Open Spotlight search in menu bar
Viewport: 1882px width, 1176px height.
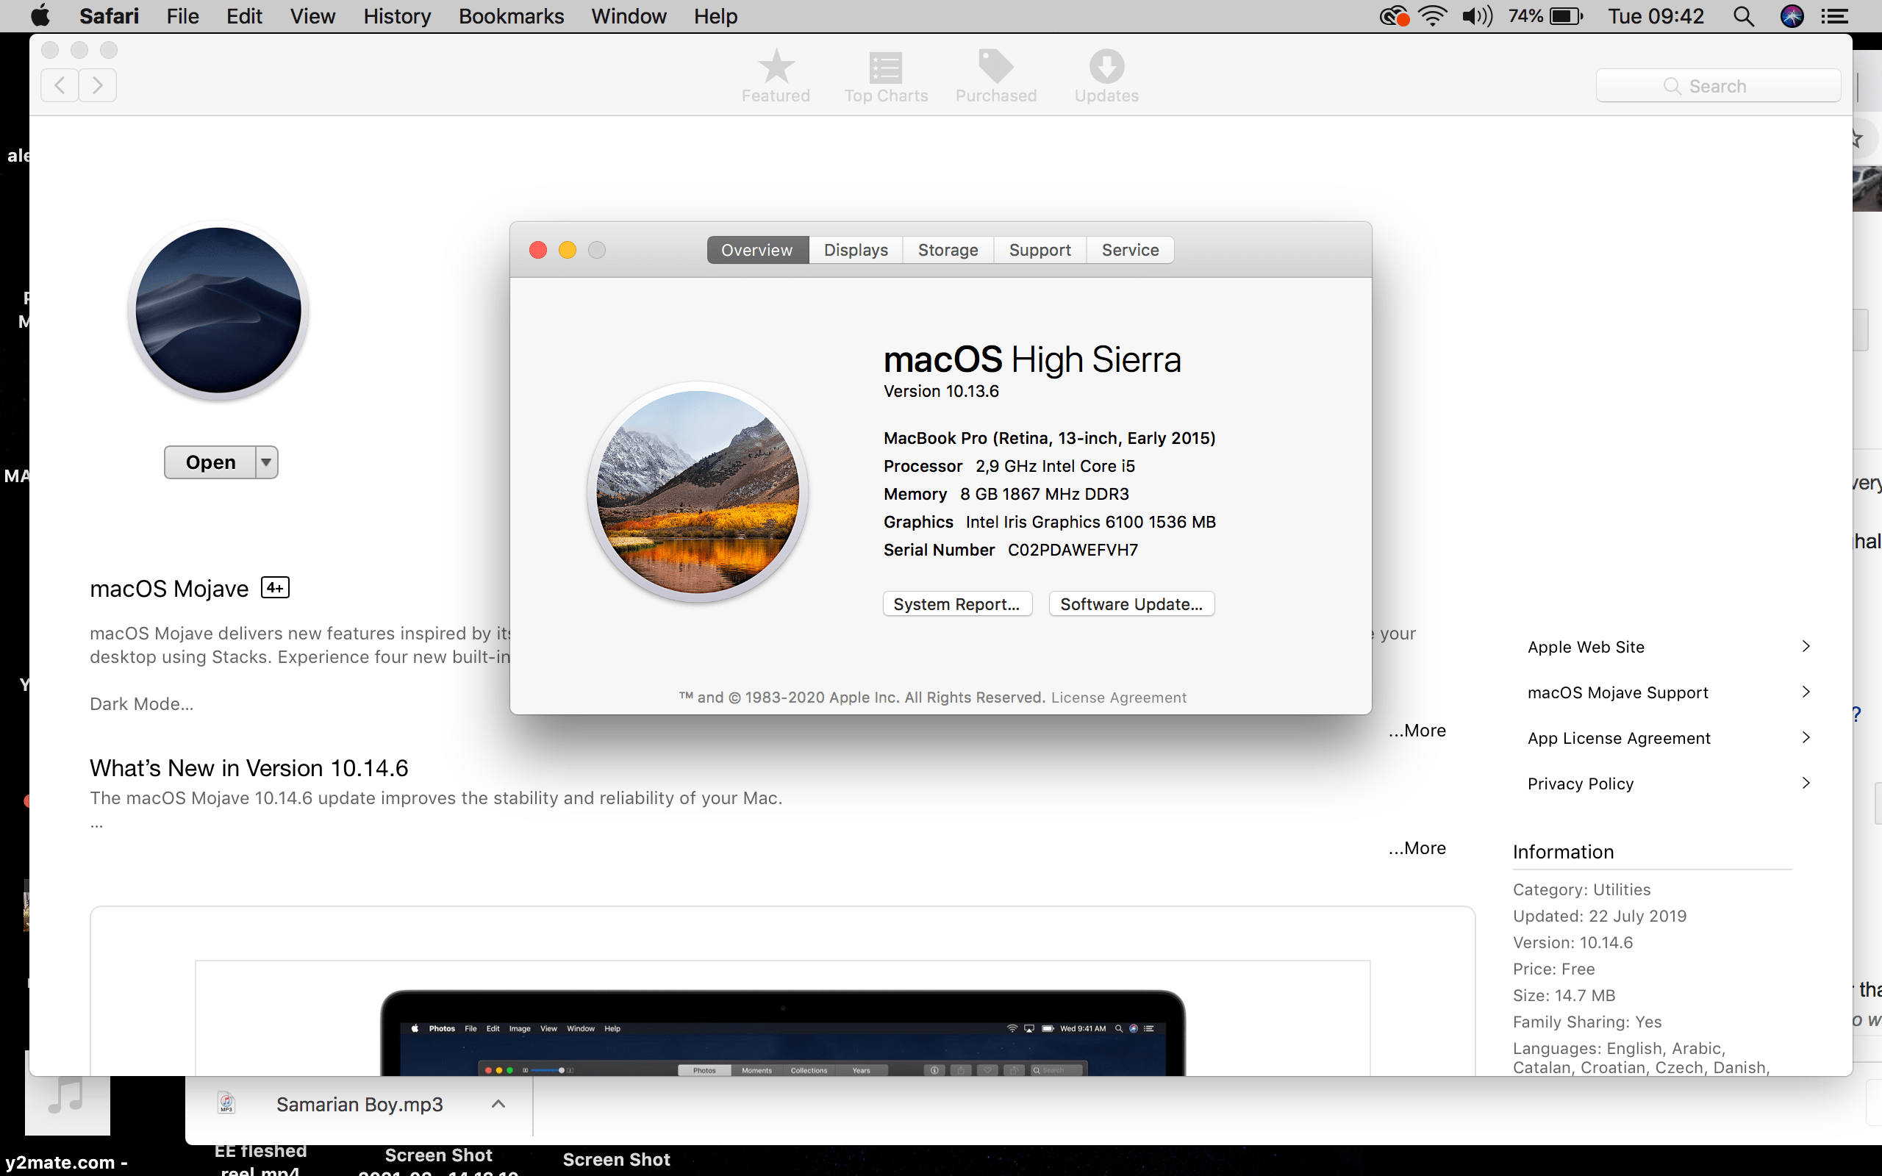pos(1743,16)
